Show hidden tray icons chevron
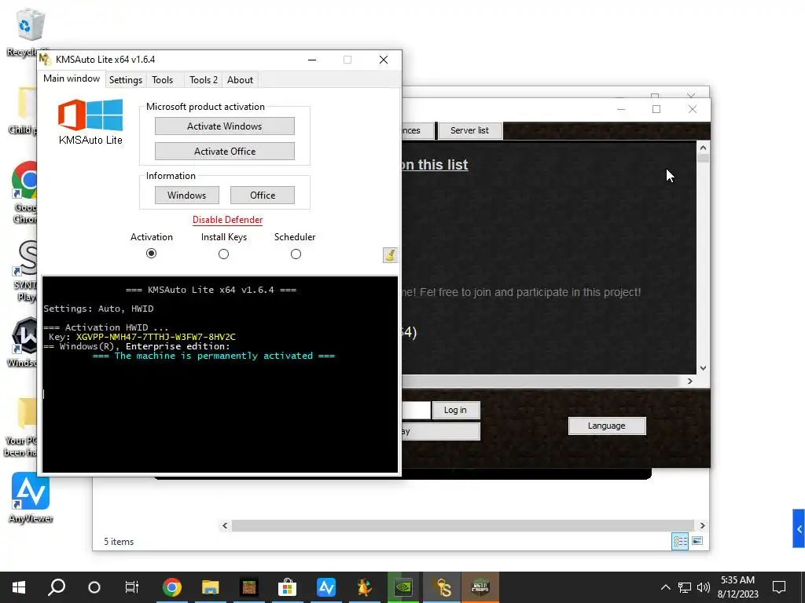The image size is (805, 603). [x=665, y=587]
